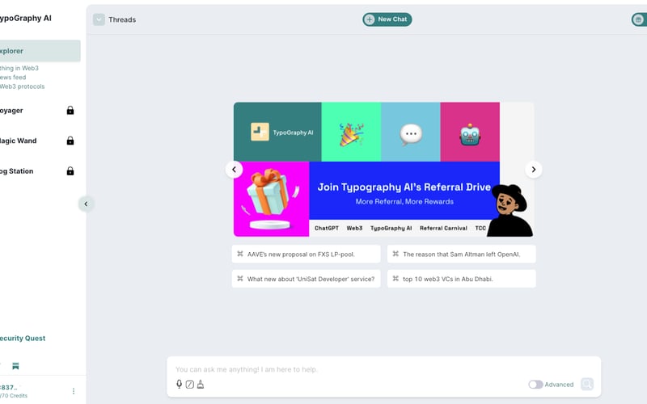The width and height of the screenshot is (647, 404).
Task: Click the Referral Drive banner headline
Action: click(404, 187)
